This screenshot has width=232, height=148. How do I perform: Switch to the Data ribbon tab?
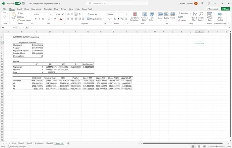[56, 9]
